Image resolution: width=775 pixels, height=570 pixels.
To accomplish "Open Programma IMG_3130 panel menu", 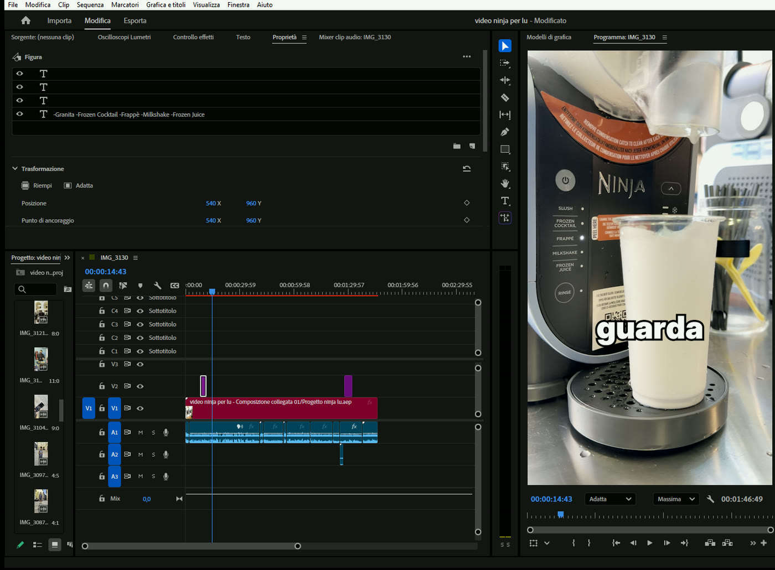I will pos(664,37).
